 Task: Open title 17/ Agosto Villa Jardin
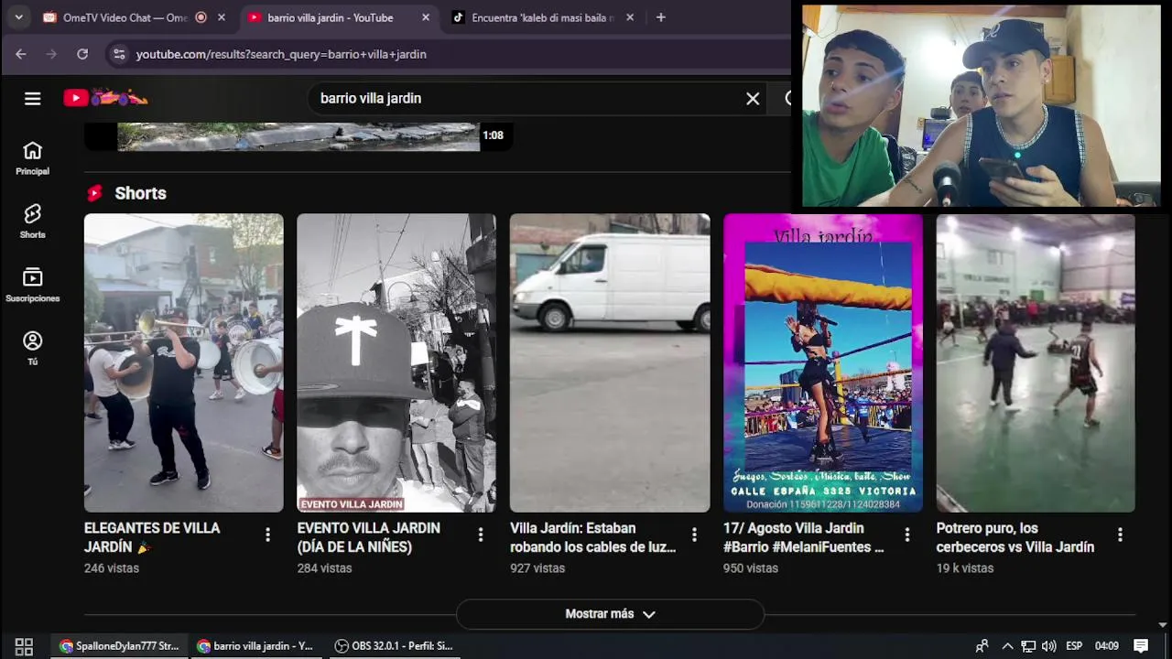point(804,537)
